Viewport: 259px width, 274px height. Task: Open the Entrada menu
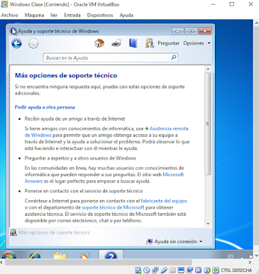coord(72,15)
